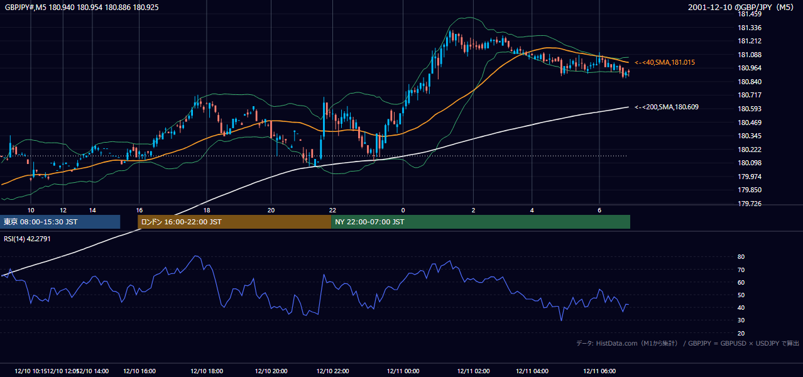The width and height of the screenshot is (803, 377).
Task: Click the 12/11 06:00 date label
Action: pos(599,371)
